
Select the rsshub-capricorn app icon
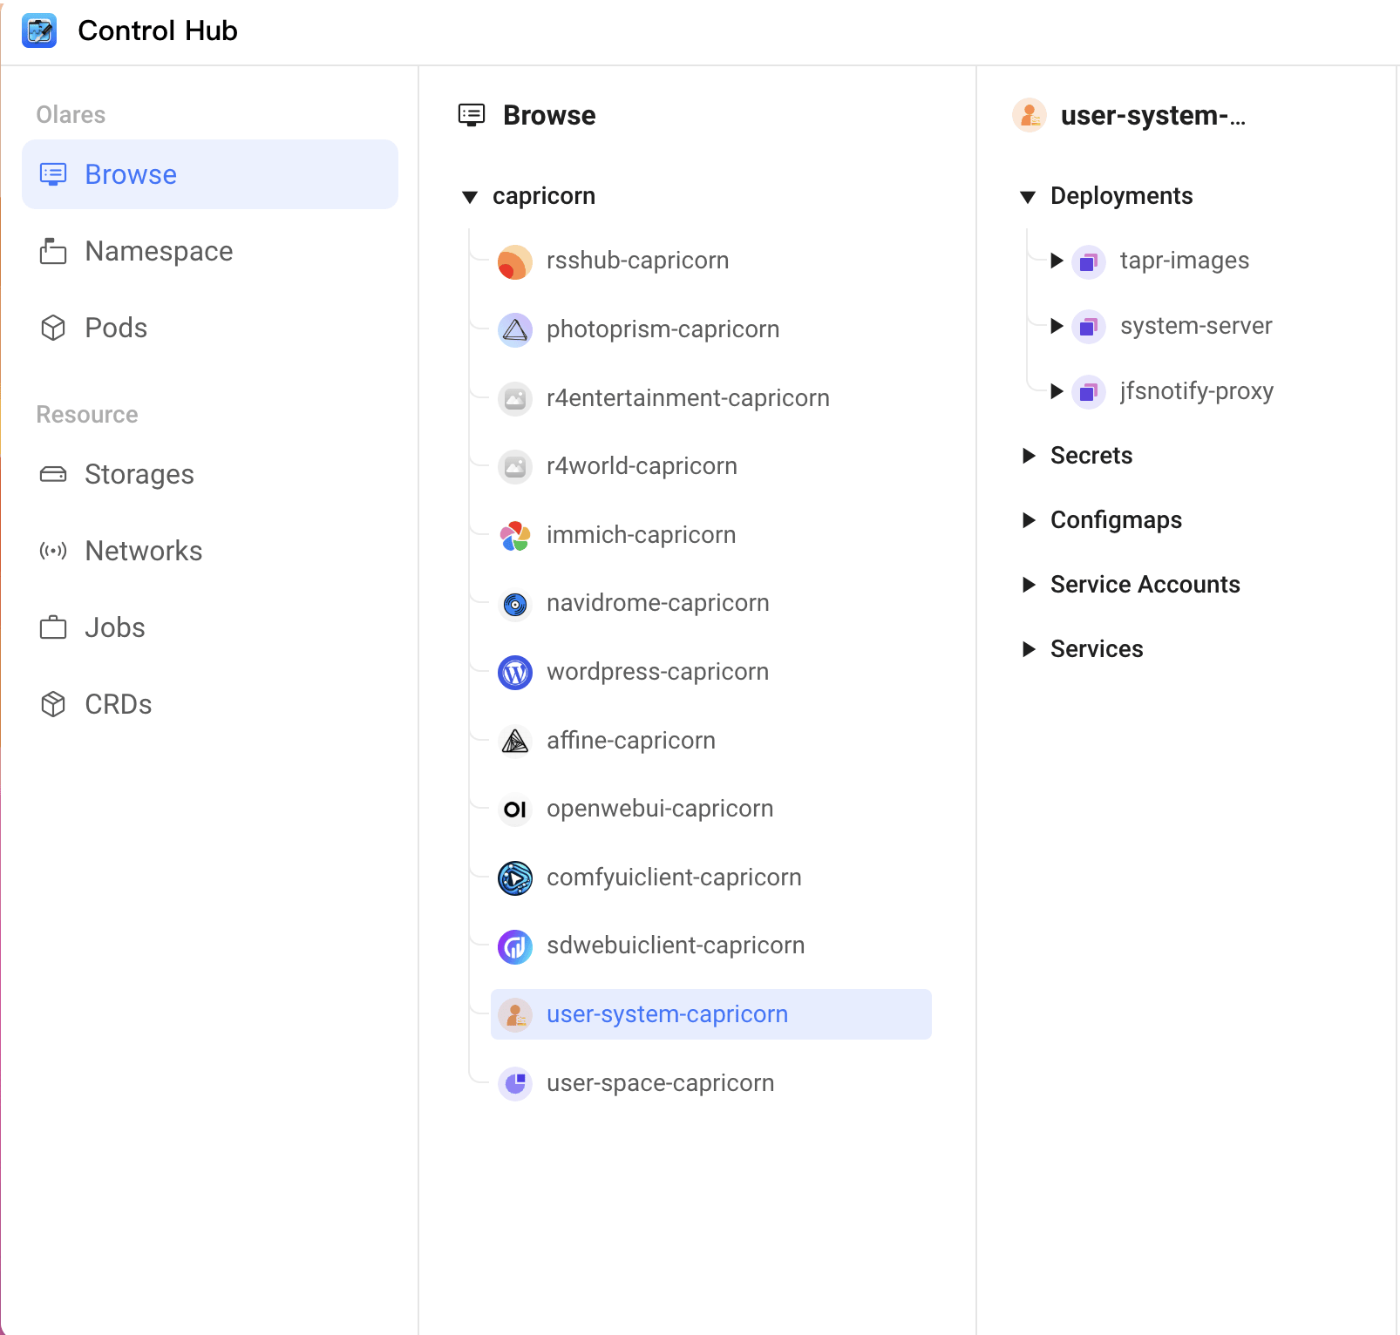(x=515, y=261)
